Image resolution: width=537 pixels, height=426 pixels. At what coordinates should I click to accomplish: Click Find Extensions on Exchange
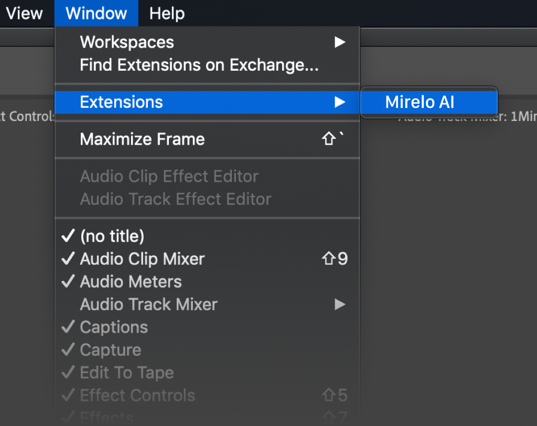coord(199,65)
